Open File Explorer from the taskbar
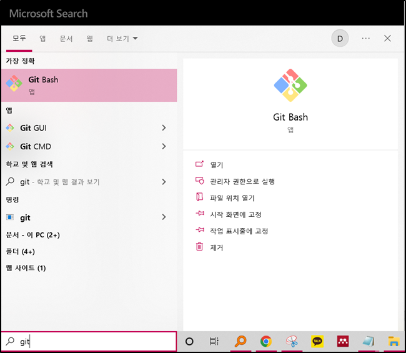This screenshot has width=406, height=353. 394,341
